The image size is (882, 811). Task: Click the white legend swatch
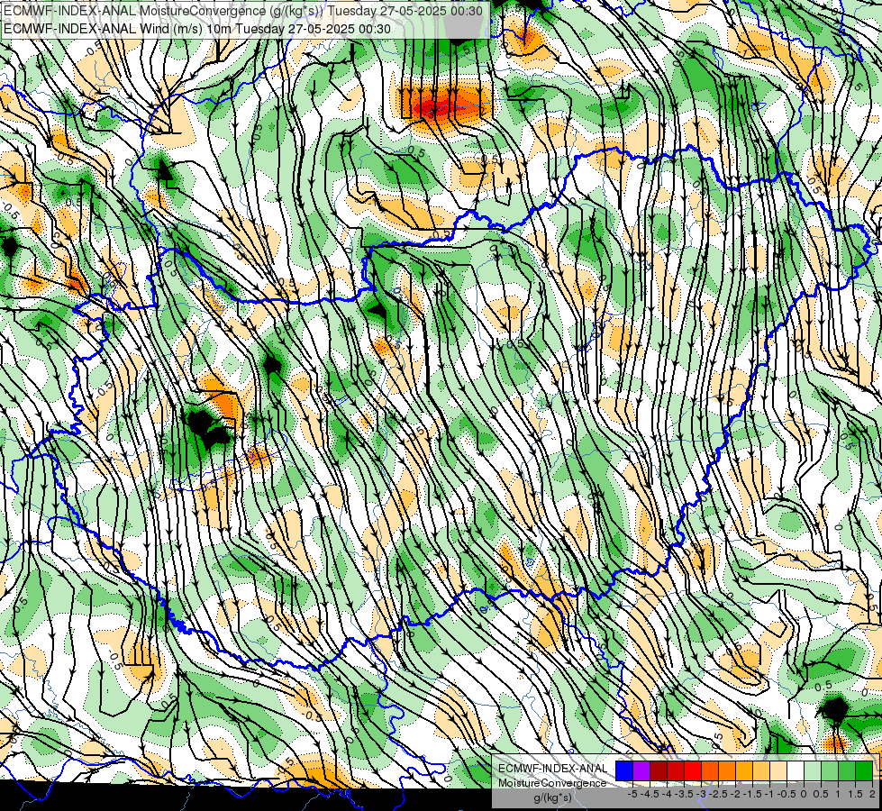(x=796, y=770)
